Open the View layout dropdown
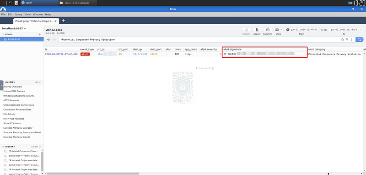 pos(279,30)
